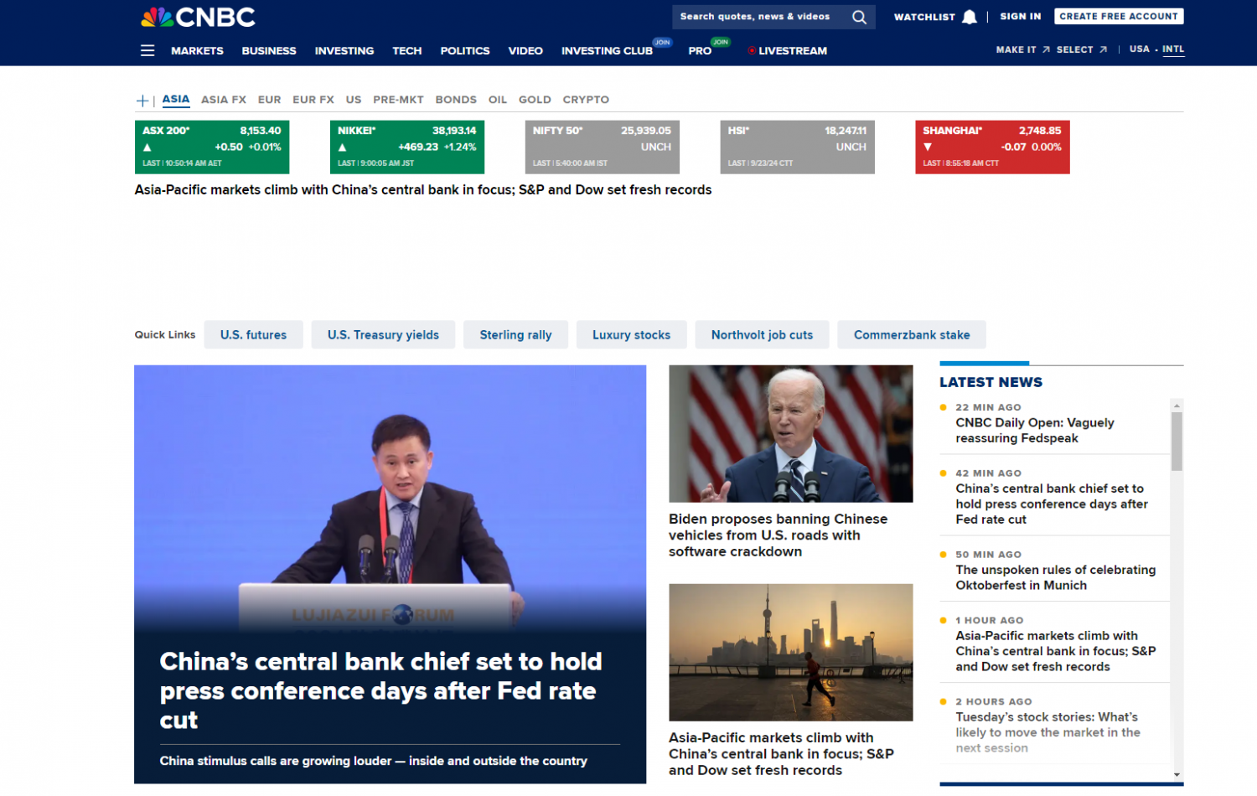Open headline below the market cards
The height and width of the screenshot is (796, 1257).
(423, 190)
